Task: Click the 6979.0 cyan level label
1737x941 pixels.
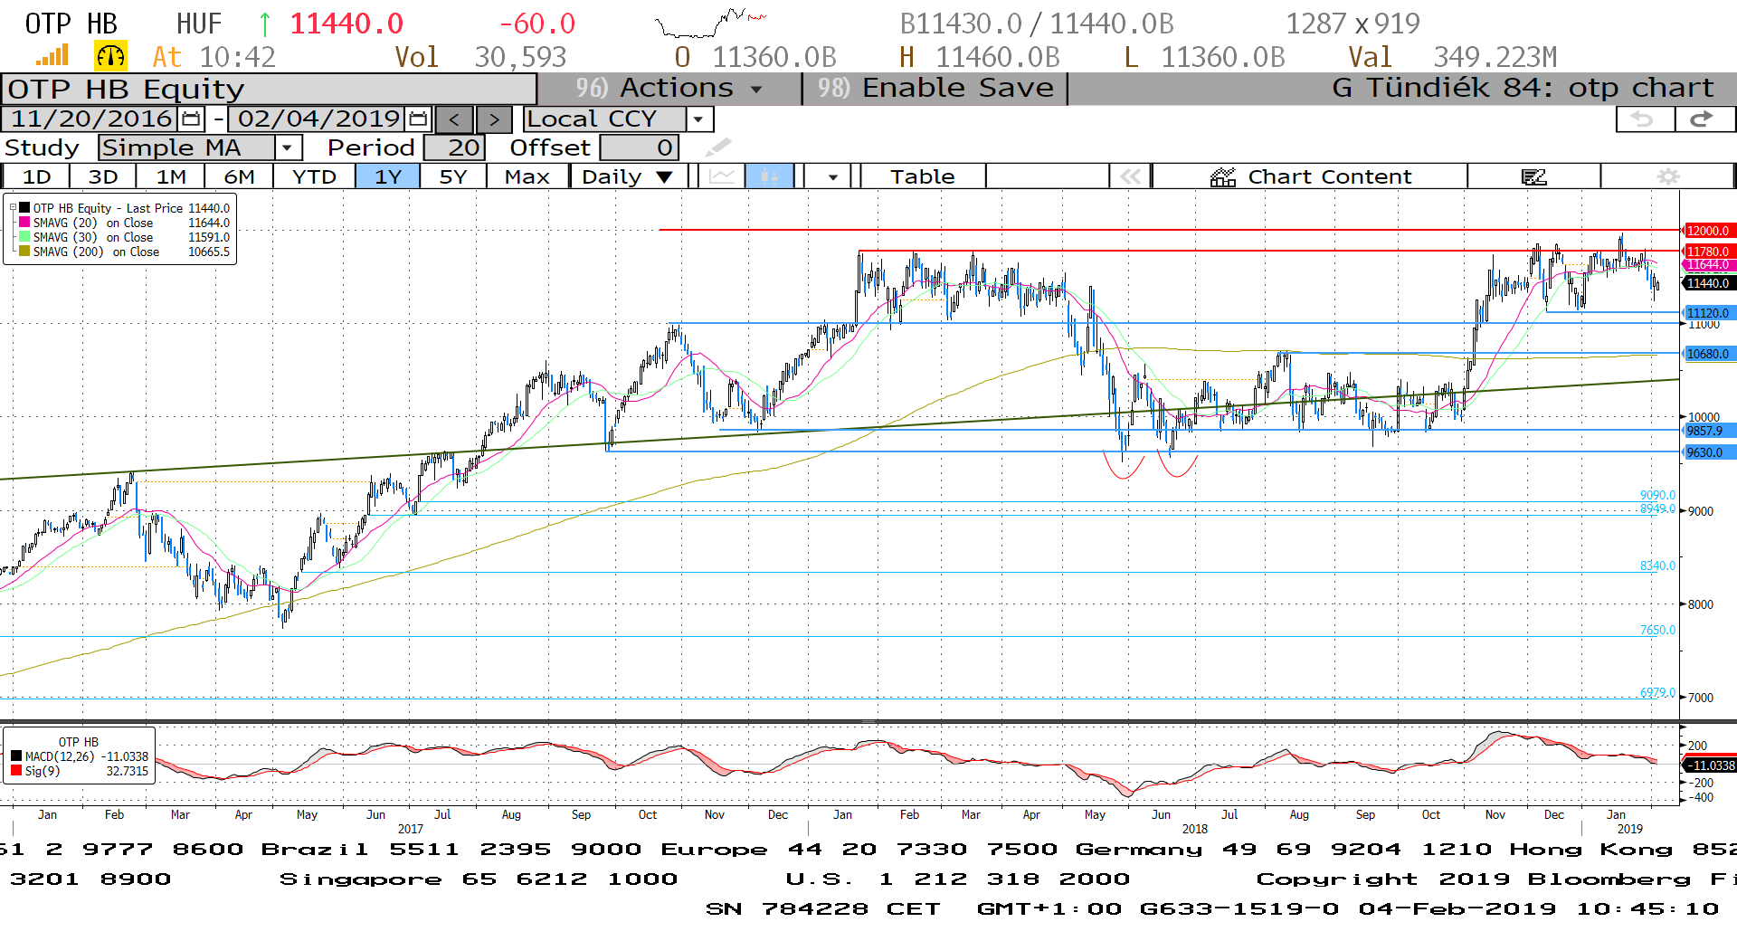Action: point(1657,692)
